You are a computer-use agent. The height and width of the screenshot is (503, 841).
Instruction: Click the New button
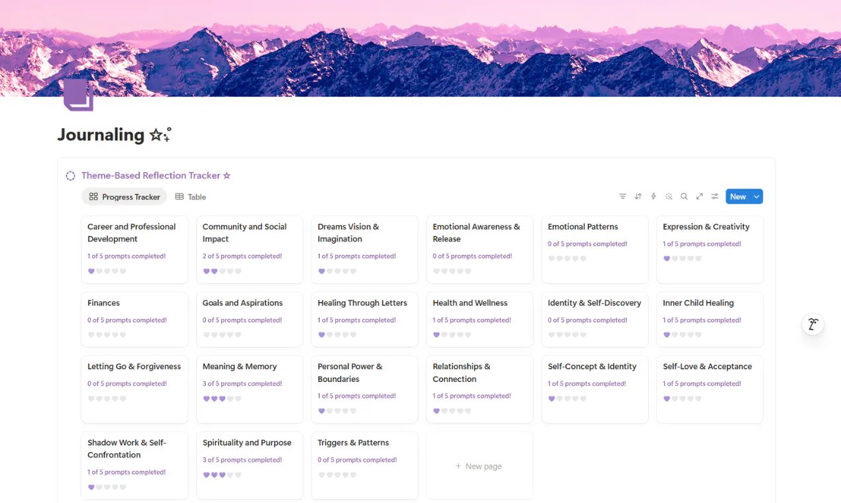(738, 197)
